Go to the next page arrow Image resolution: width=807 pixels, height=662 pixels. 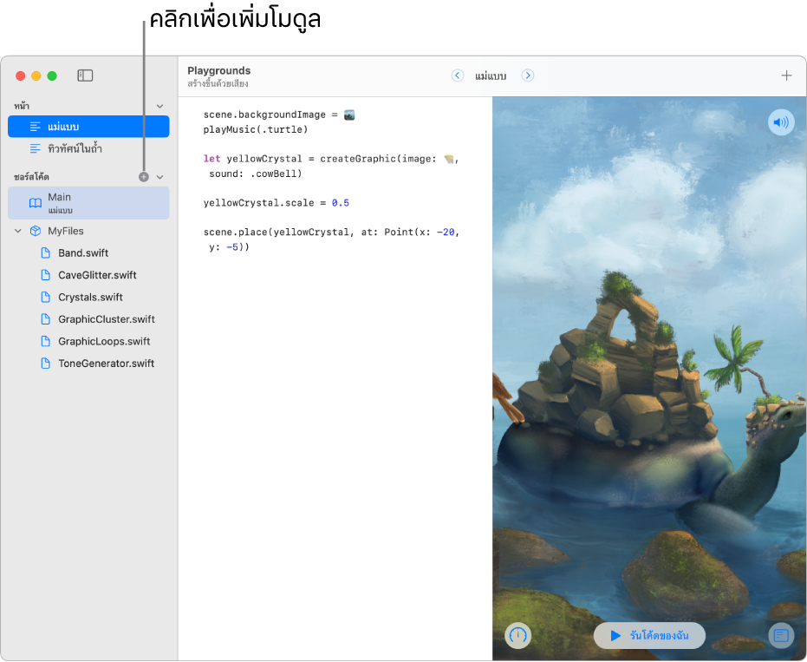coord(528,75)
